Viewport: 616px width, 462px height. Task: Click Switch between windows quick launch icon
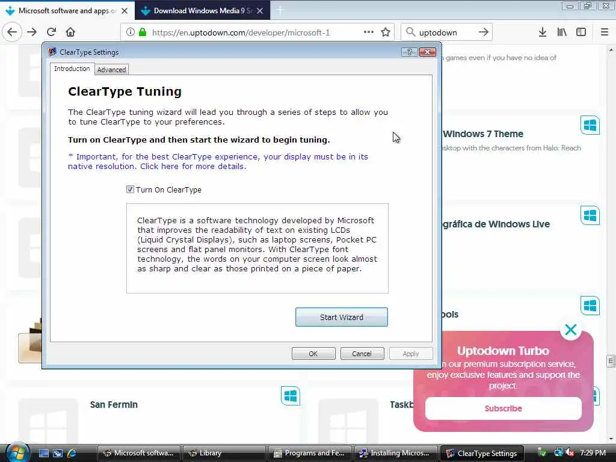tap(58, 453)
